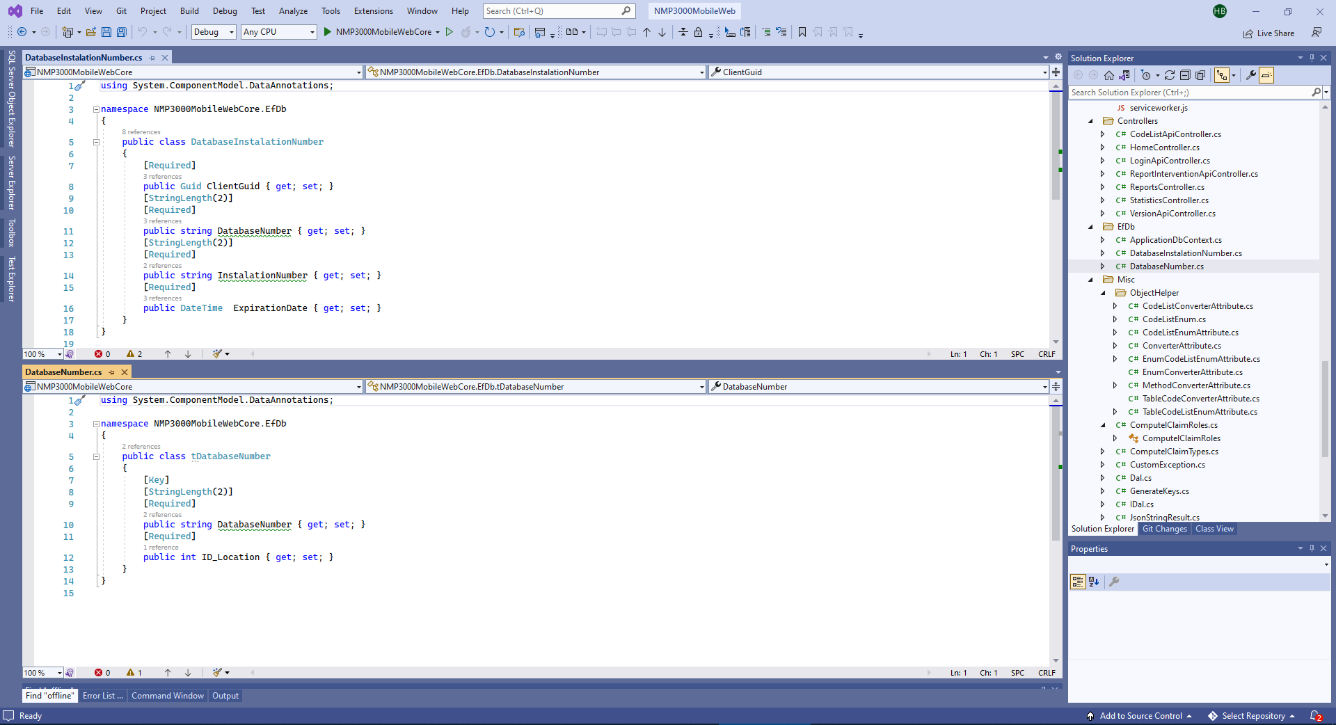
Task: Comment out the selected lines icon
Action: point(766,32)
